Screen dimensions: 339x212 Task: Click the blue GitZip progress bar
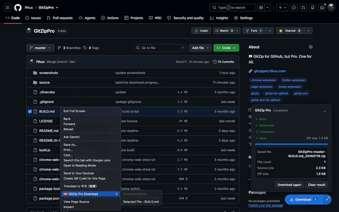[x=291, y=144]
